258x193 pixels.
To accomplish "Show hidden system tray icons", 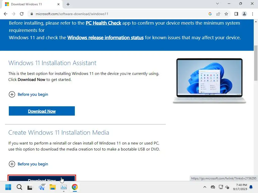I will [x=205, y=187].
